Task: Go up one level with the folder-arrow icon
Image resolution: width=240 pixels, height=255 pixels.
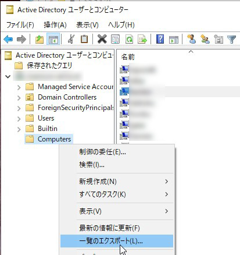Action: [40, 39]
